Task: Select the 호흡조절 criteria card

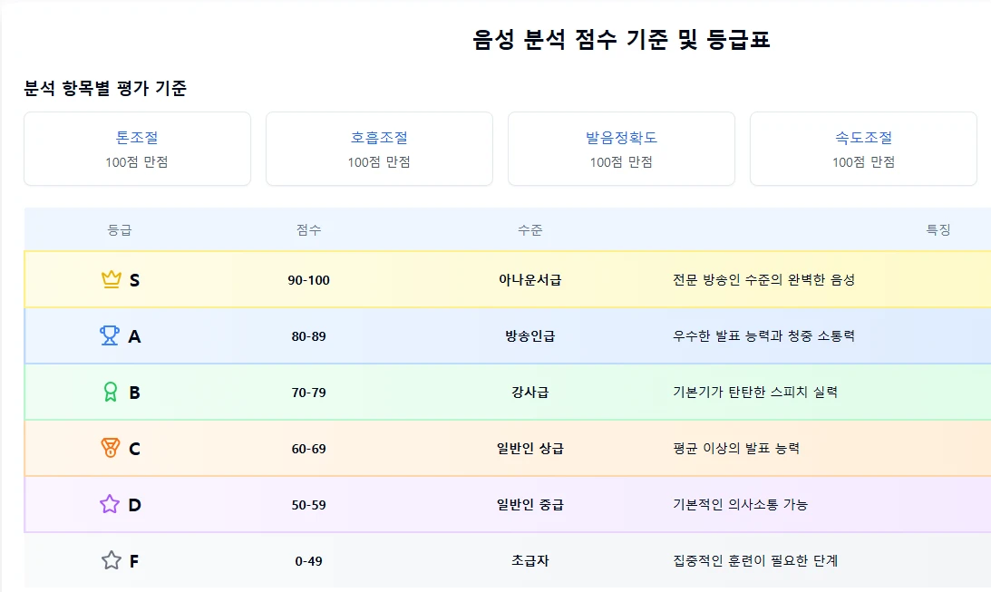Action: [379, 149]
